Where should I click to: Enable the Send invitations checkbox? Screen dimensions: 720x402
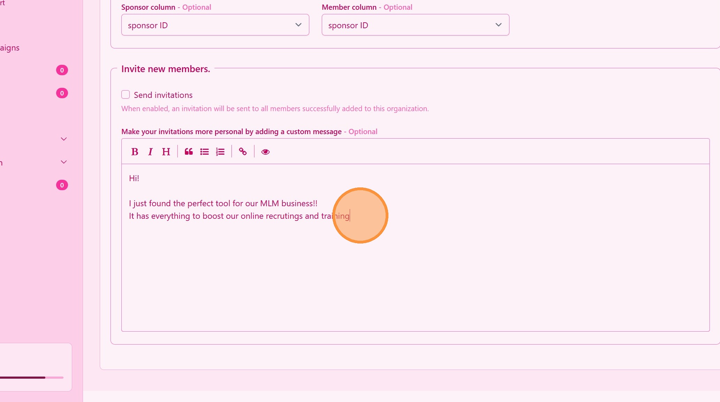point(126,94)
